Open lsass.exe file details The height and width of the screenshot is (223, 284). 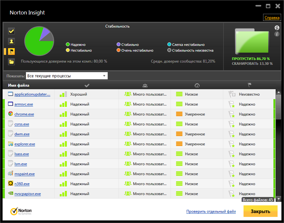point(22,154)
